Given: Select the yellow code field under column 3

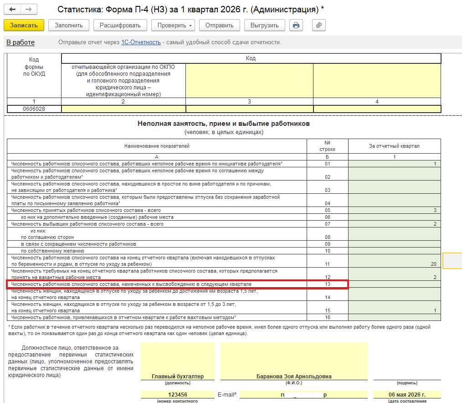Looking at the screenshot, I should click(249, 109).
